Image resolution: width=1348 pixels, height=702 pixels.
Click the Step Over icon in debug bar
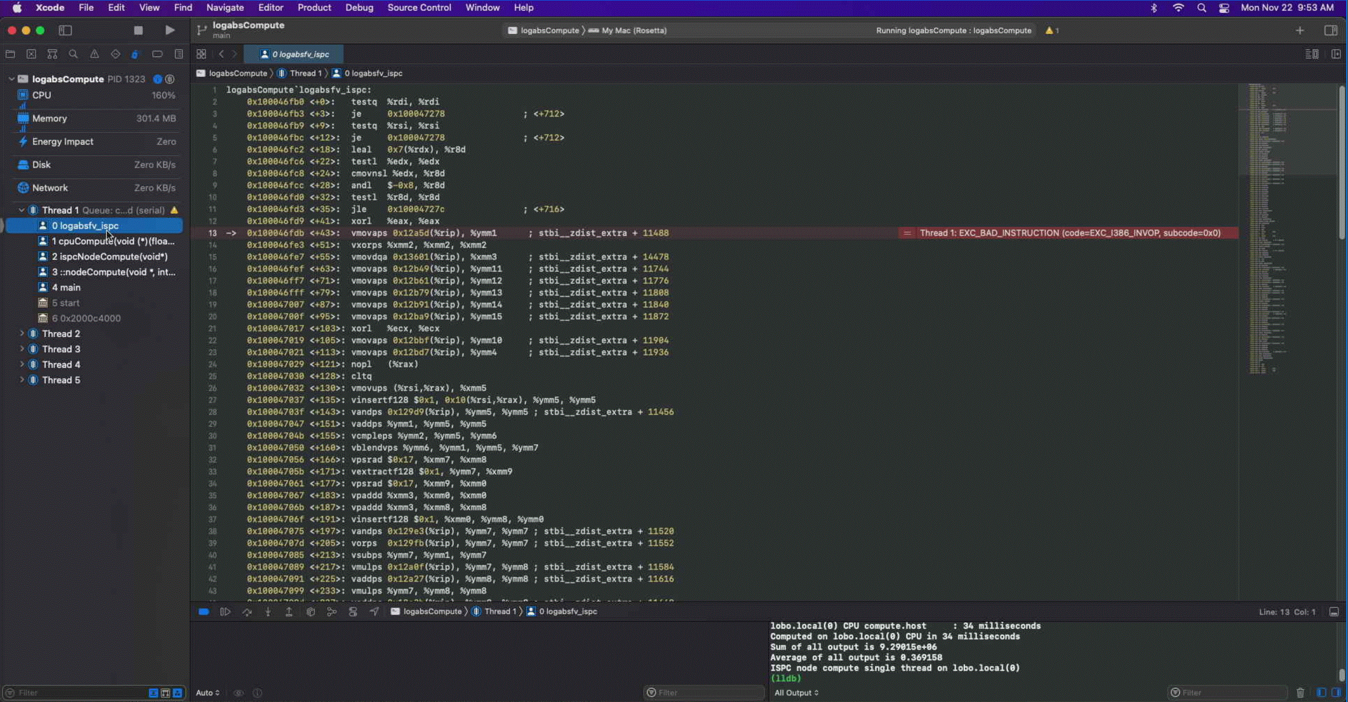tap(248, 612)
